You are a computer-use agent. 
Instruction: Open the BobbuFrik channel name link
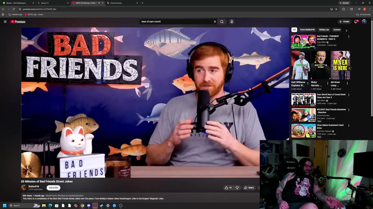click(34, 186)
